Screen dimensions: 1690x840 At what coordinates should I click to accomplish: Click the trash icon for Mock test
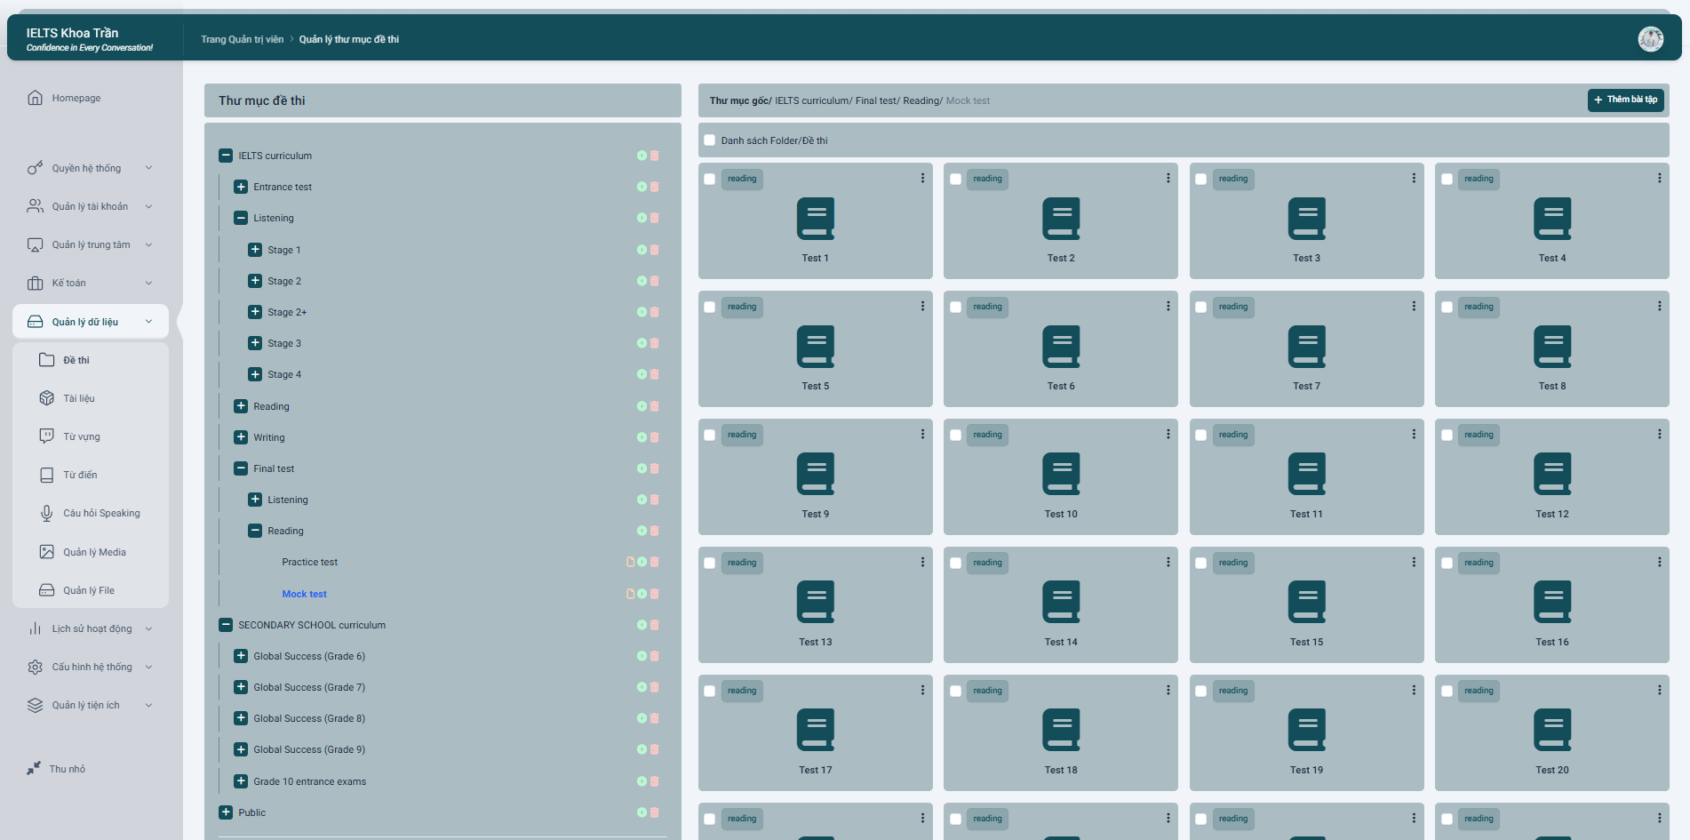[x=655, y=594]
